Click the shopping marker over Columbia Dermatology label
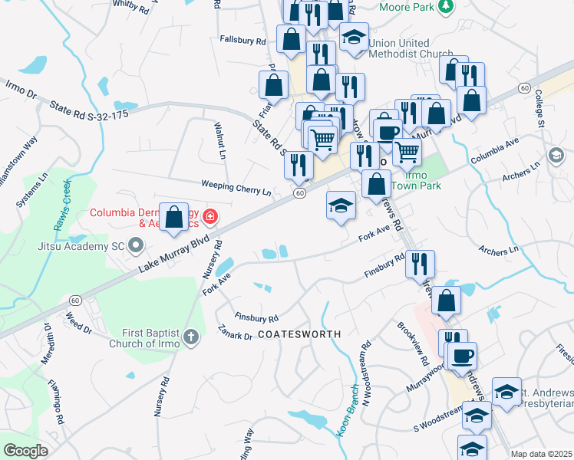 (x=174, y=219)
